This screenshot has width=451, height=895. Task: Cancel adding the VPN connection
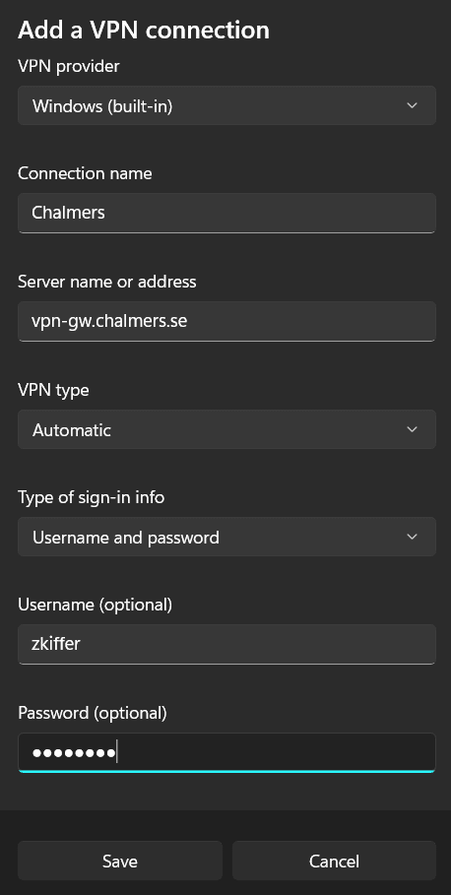[334, 861]
